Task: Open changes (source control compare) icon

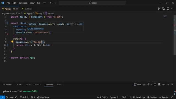Action: 163,9
